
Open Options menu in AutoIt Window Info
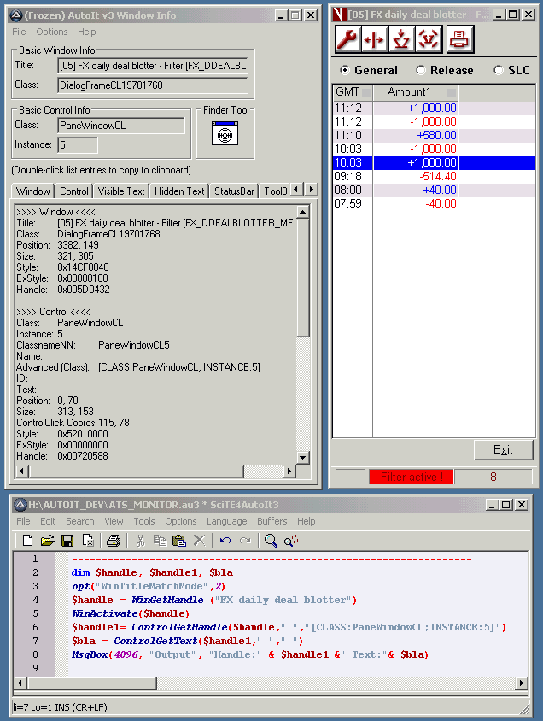click(52, 32)
